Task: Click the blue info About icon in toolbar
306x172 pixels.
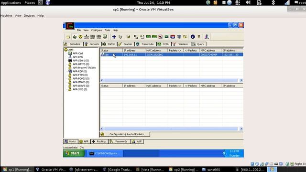Action: (x=193, y=37)
